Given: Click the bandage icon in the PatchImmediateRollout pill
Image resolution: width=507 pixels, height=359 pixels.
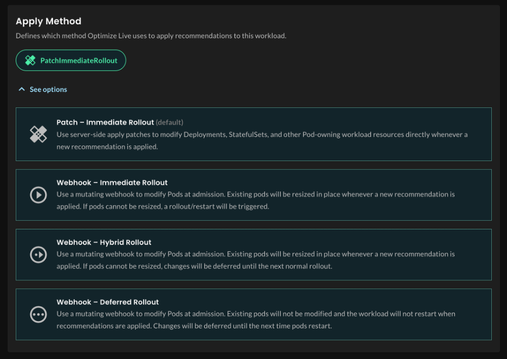Looking at the screenshot, I should (30, 61).
